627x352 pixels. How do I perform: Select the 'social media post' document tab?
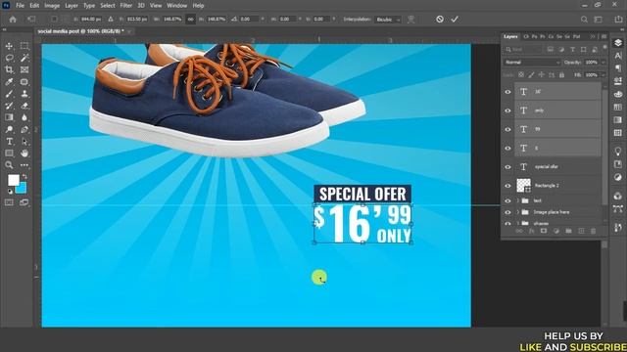pos(80,30)
